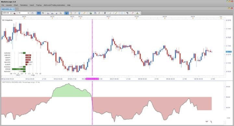Select the line drawing tool icon
Viewport: 234px width, 126px height.
(x=116, y=13)
